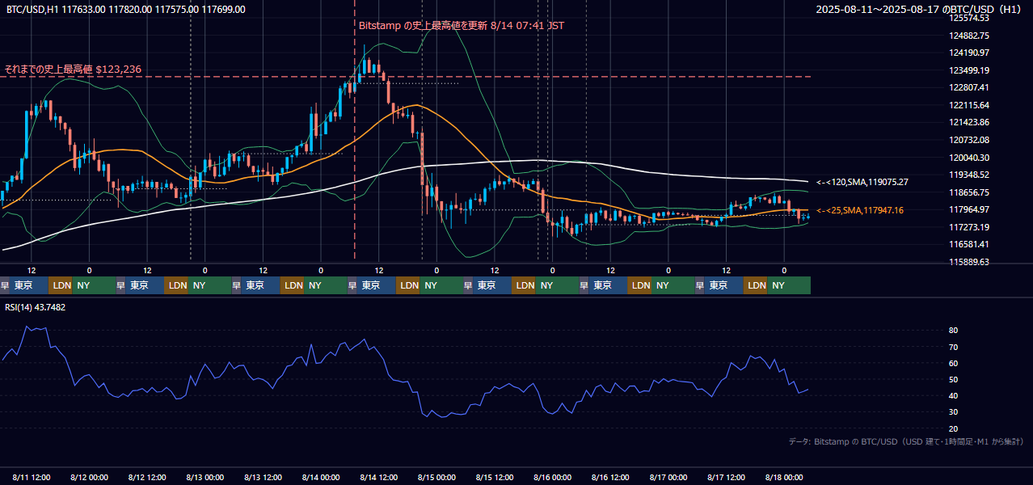The width and height of the screenshot is (1033, 485).
Task: Click the 80 level on RSI axis
Action: pos(954,331)
